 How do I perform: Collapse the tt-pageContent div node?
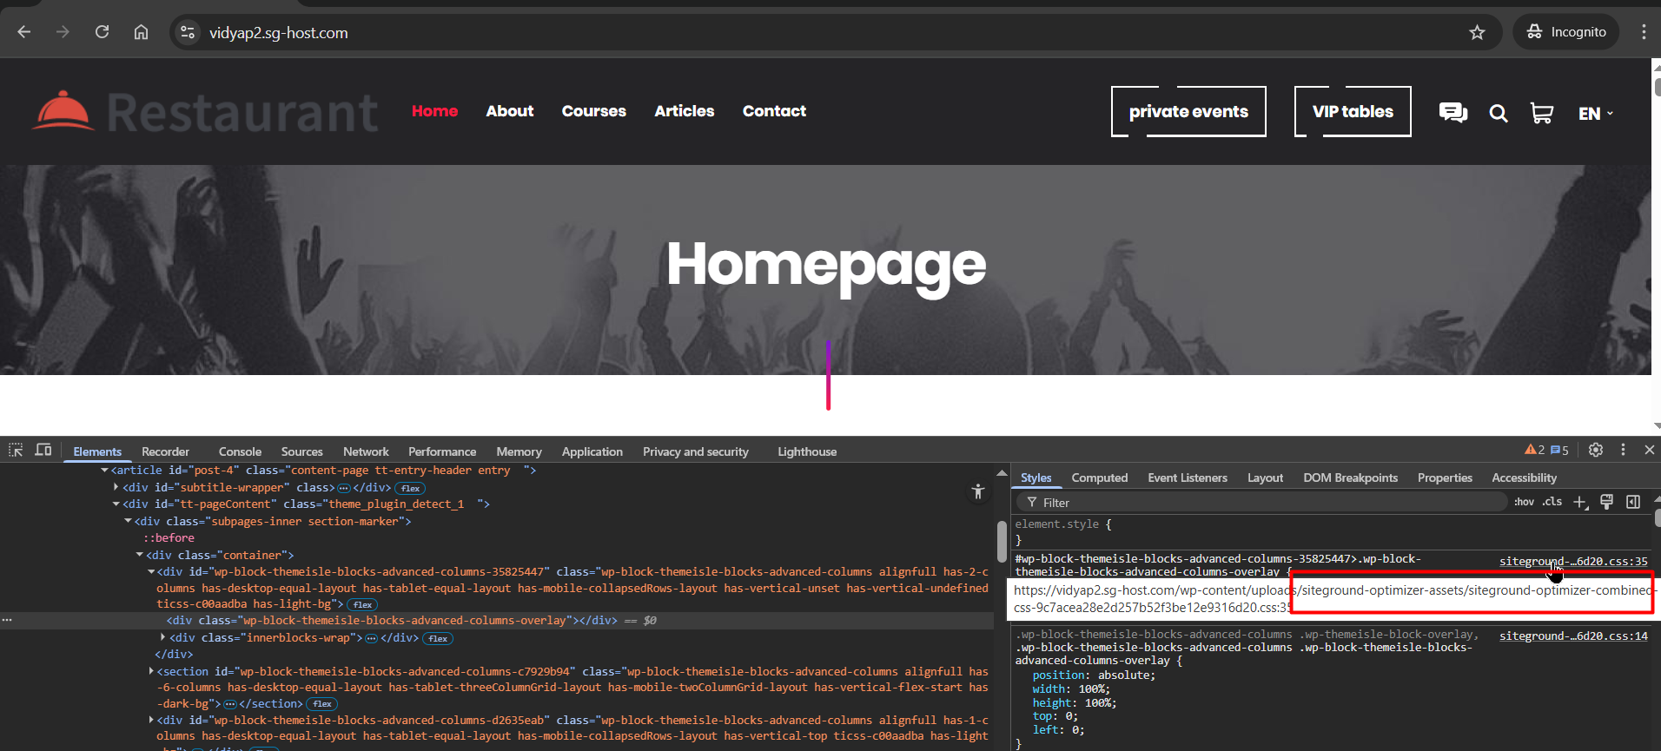pos(116,504)
